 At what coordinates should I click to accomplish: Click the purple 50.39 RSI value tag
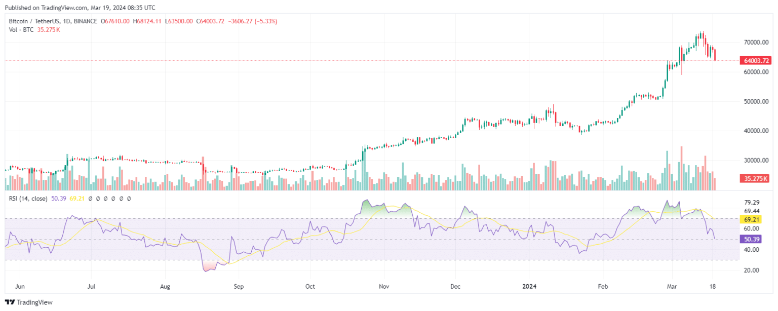(750, 239)
